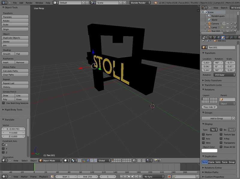Open the Window menu

[x=39, y=3]
